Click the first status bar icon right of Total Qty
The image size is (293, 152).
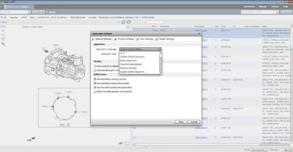pyautogui.click(x=285, y=150)
